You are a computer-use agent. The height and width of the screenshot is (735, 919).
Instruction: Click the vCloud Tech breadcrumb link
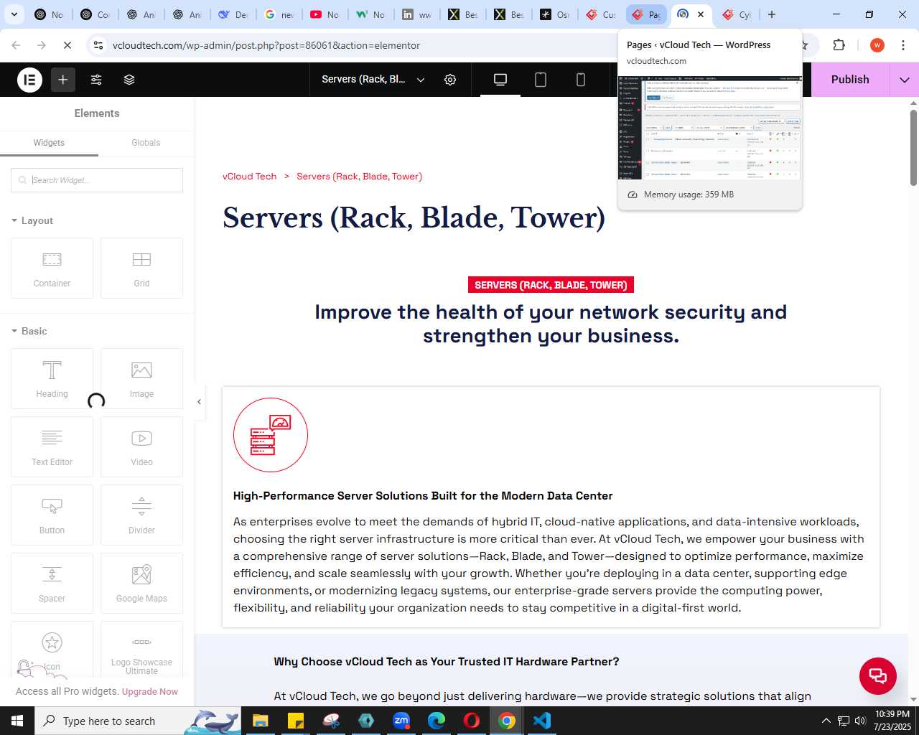point(249,177)
